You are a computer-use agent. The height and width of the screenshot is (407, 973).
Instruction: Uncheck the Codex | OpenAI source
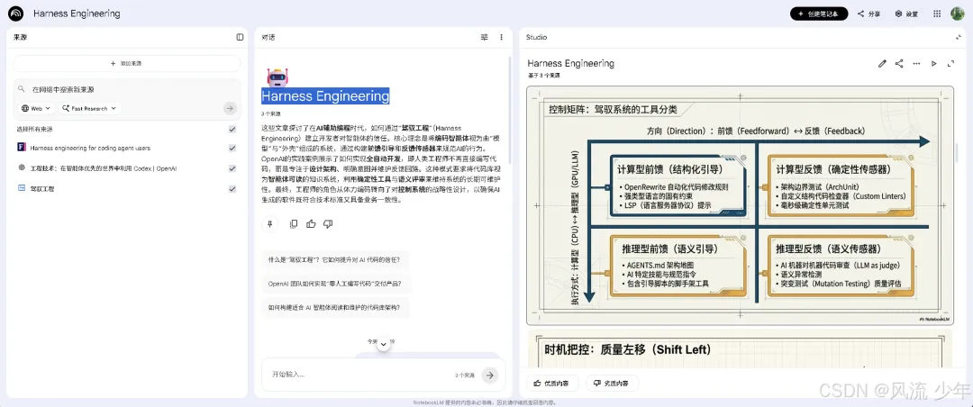(232, 168)
